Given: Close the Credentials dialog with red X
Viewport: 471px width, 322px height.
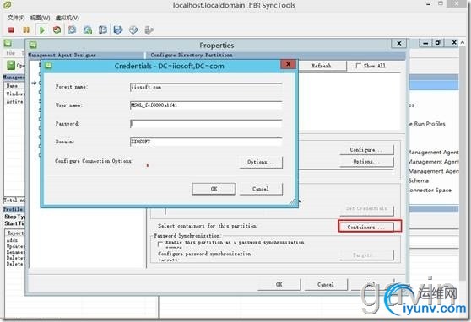Looking at the screenshot, I should pos(288,64).
